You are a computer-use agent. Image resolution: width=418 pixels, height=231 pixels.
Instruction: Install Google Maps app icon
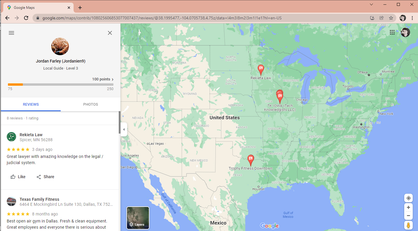point(372,18)
